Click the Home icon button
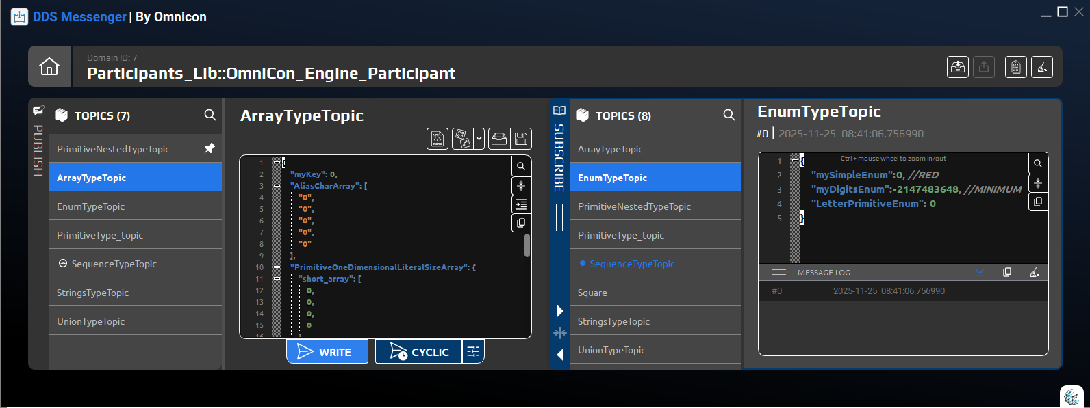The height and width of the screenshot is (408, 1090). [49, 66]
